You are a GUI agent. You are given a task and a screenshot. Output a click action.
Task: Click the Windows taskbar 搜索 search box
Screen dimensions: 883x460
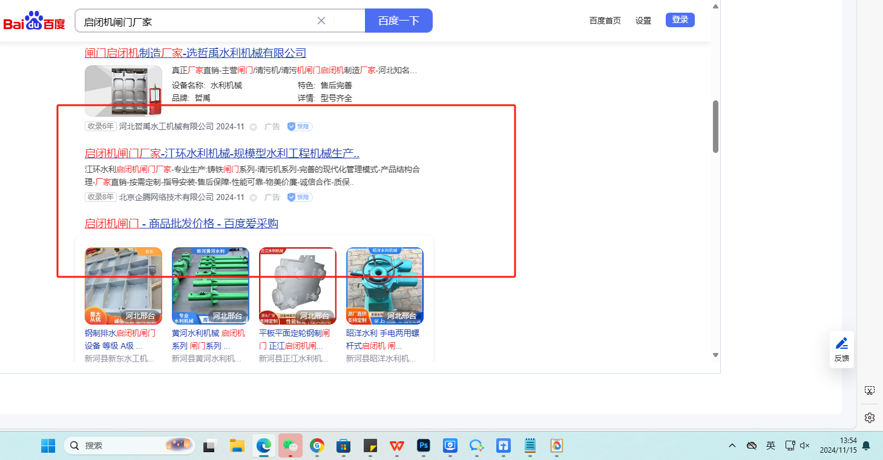point(131,446)
